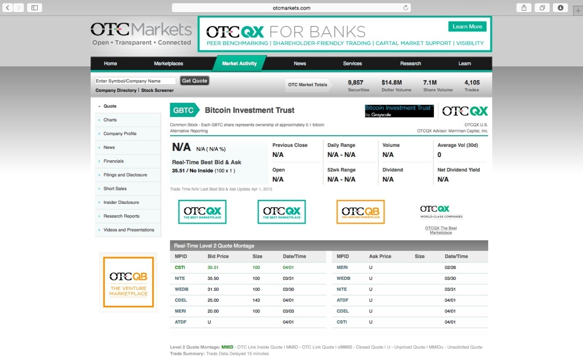
Task: Click the 7.1M Share Volume total
Action: point(438,86)
